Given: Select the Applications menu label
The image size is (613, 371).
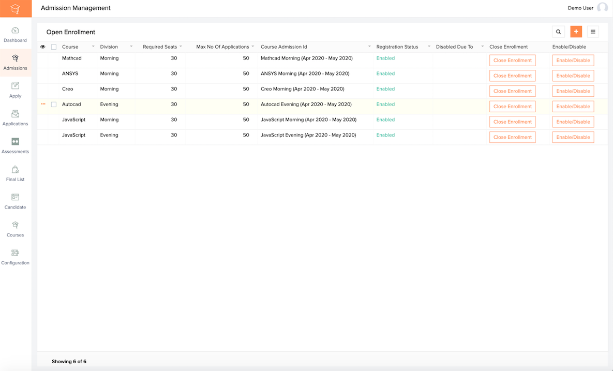Looking at the screenshot, I should pyautogui.click(x=15, y=124).
